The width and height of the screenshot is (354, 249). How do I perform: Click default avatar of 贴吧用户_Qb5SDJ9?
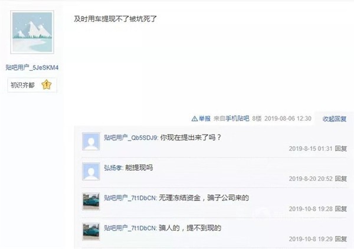(x=91, y=142)
